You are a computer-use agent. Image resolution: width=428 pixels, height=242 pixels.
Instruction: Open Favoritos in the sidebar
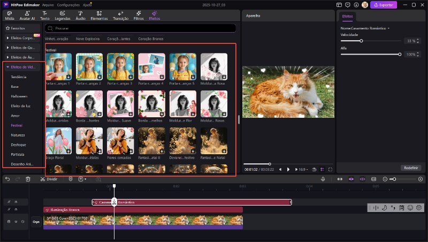pyautogui.click(x=22, y=28)
